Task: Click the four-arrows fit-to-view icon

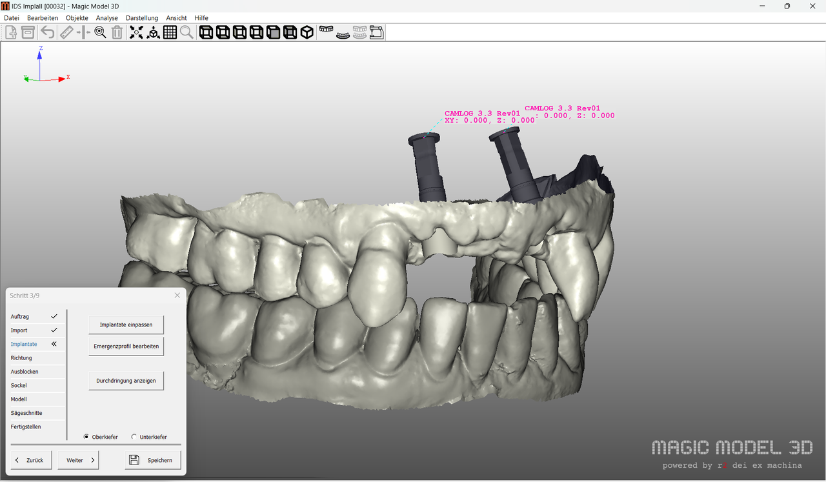Action: pyautogui.click(x=136, y=32)
